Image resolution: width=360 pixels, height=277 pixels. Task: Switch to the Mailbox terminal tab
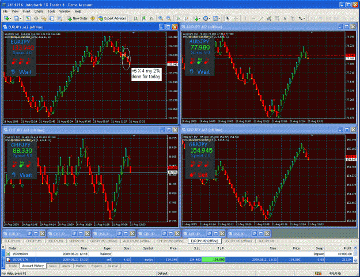pos(81,266)
